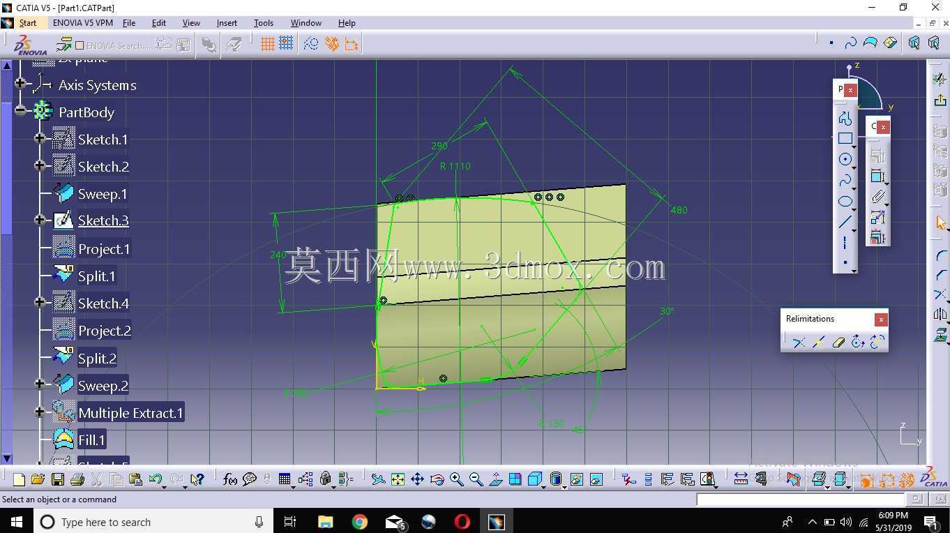Image resolution: width=950 pixels, height=533 pixels.
Task: Expand the Sketch.3 tree node
Action: 40,220
